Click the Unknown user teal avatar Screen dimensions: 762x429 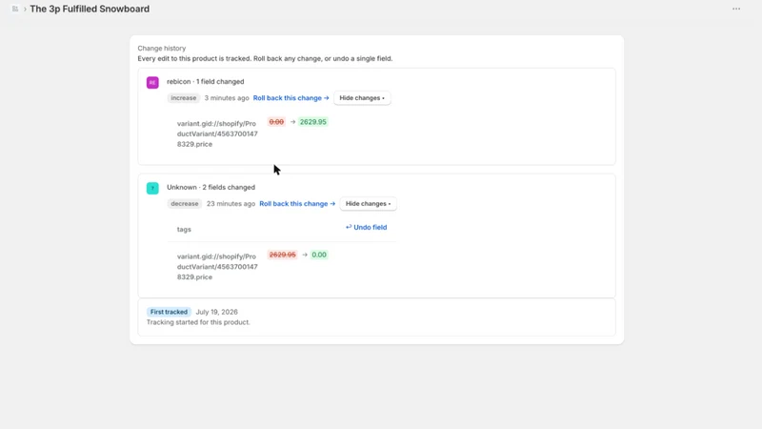coord(152,188)
